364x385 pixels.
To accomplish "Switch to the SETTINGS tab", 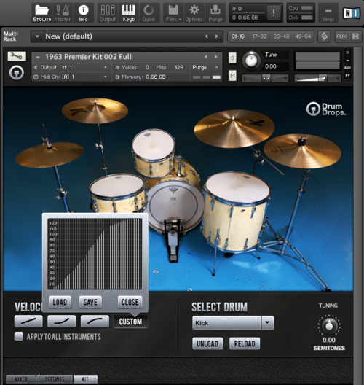I will [55, 379].
